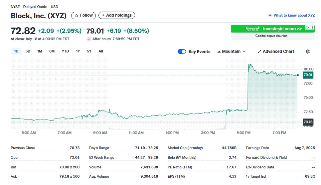The height and width of the screenshot is (185, 321).
Task: Open chart settings gear icon
Action: 308,51
